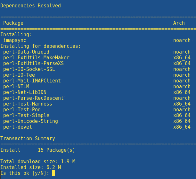The height and width of the screenshot is (179, 196).
Task: Click the perl-devel package name
Action: (x=18, y=127)
